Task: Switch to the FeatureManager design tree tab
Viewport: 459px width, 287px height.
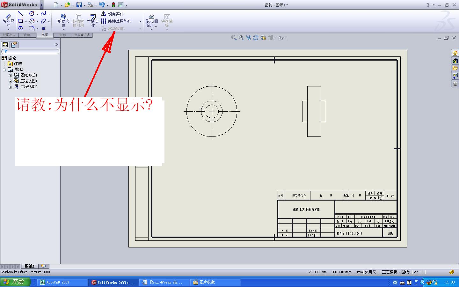Action: (5, 45)
